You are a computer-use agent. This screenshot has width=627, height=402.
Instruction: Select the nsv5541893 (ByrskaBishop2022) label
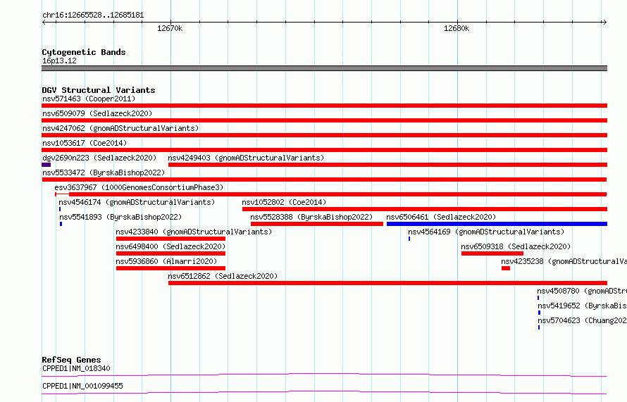click(120, 217)
